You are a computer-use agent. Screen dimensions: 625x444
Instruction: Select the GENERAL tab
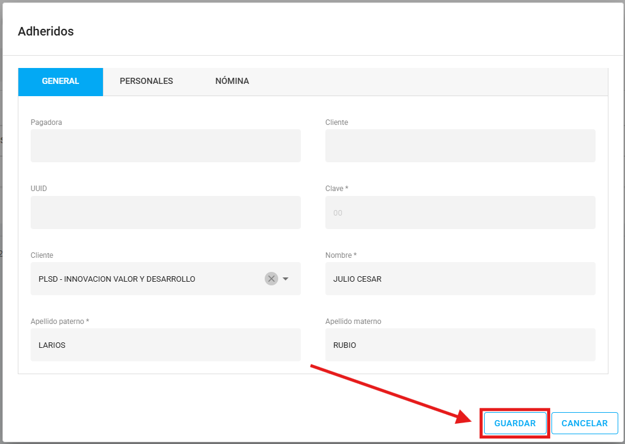(61, 81)
